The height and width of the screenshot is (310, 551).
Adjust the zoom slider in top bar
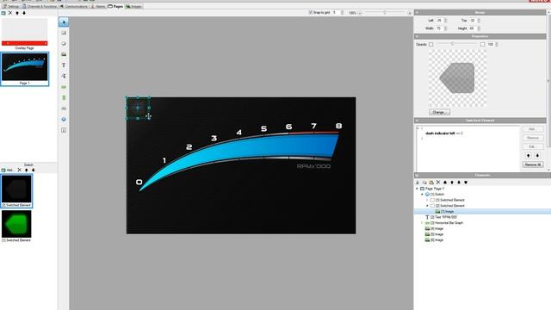385,12
